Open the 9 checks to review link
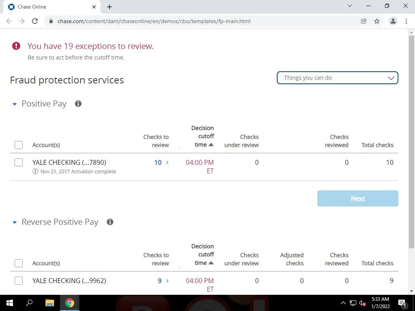The image size is (415, 311). [x=163, y=281]
